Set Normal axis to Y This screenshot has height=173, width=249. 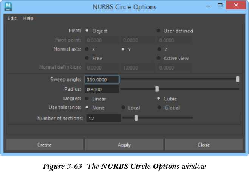(123, 49)
